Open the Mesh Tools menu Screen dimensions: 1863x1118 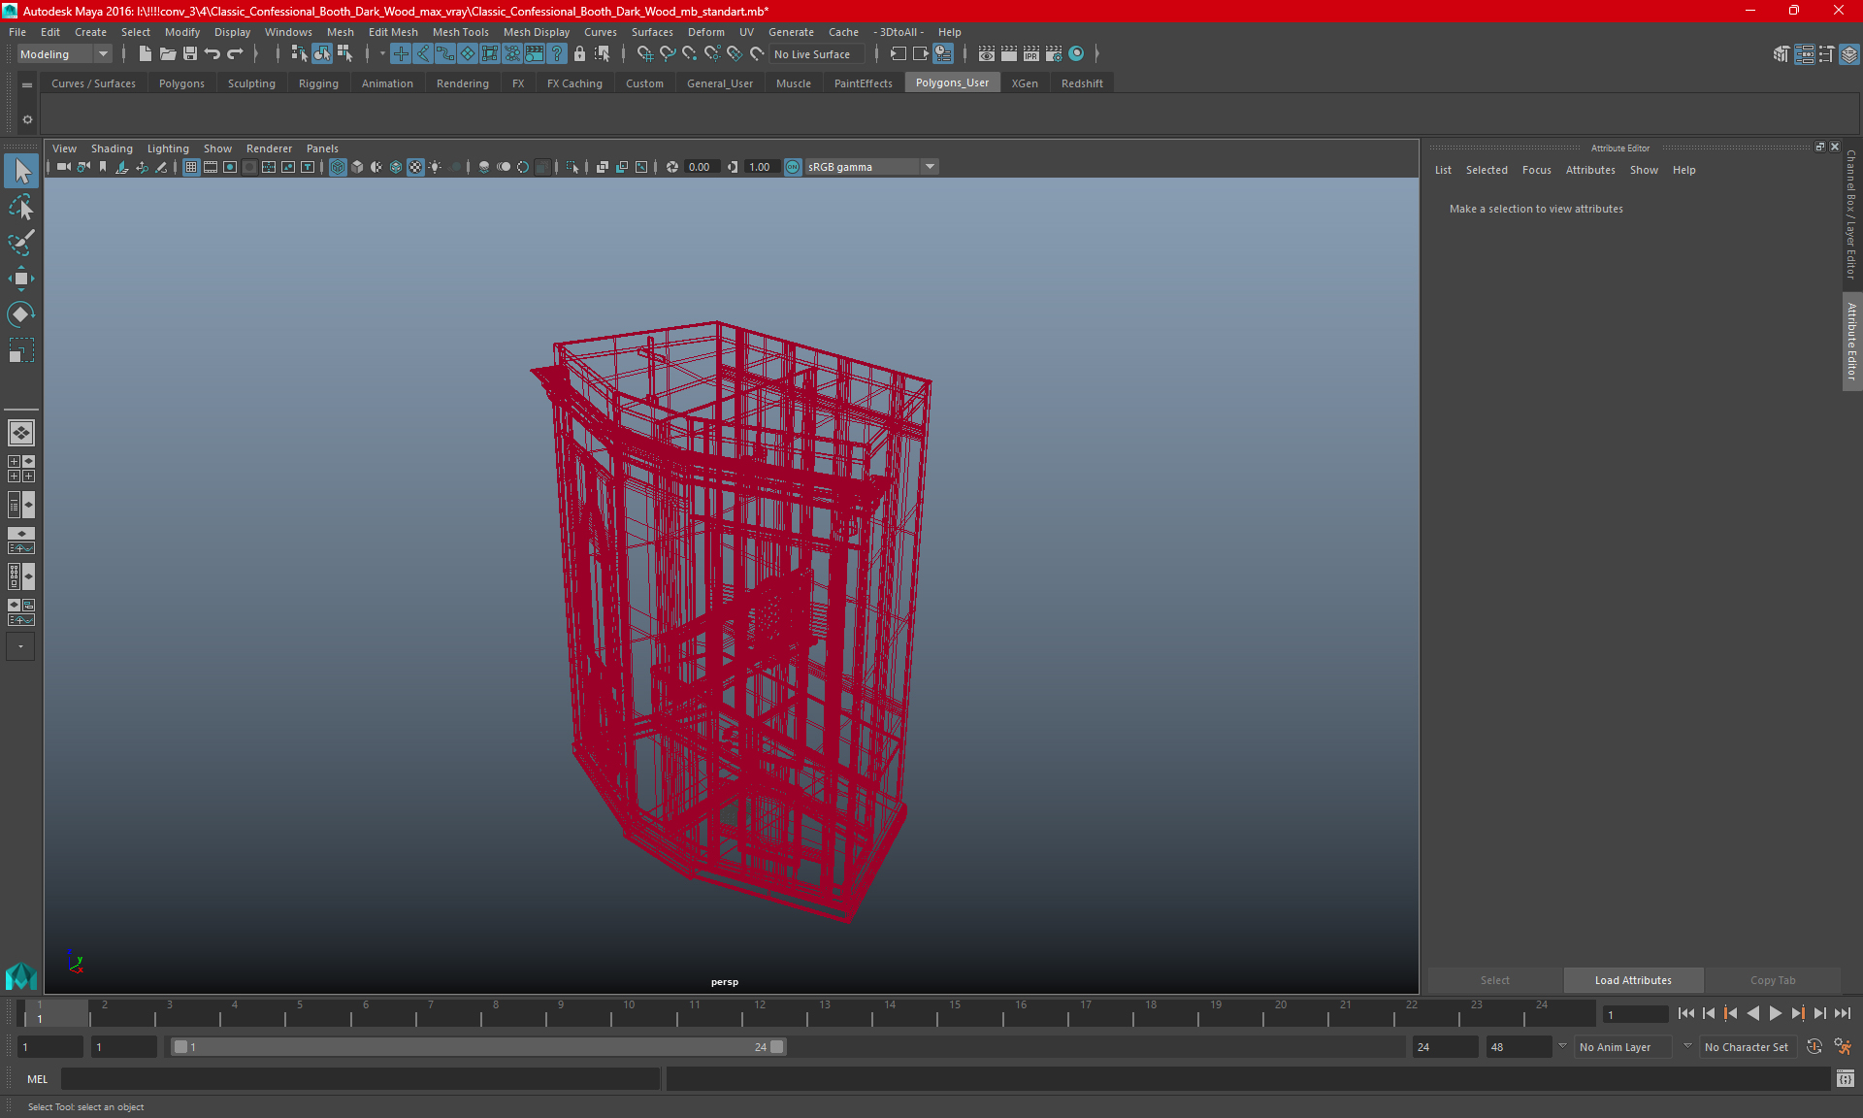pyautogui.click(x=460, y=32)
